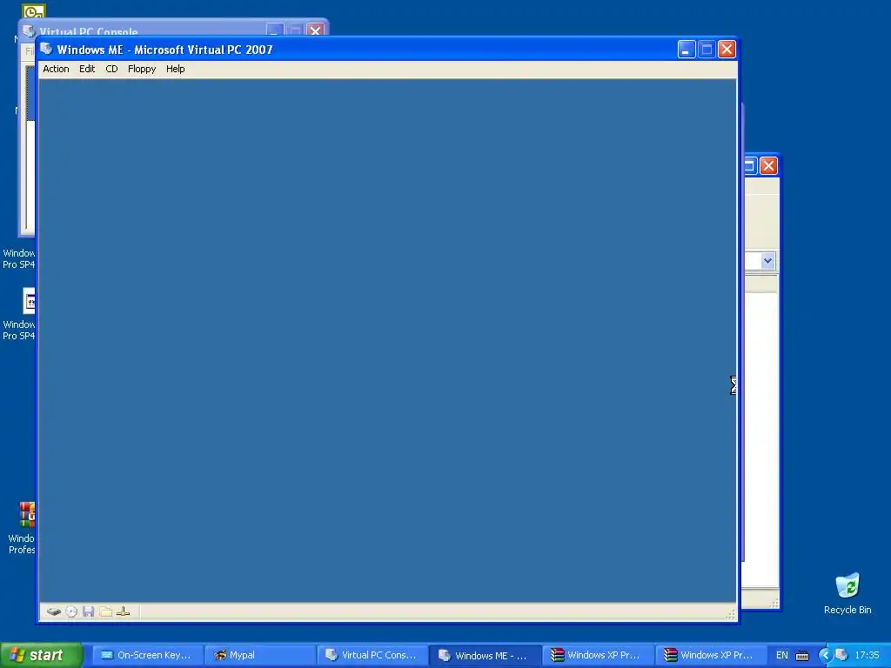Minimize the Windows ME Virtual PC window
891x668 pixels.
coord(687,50)
